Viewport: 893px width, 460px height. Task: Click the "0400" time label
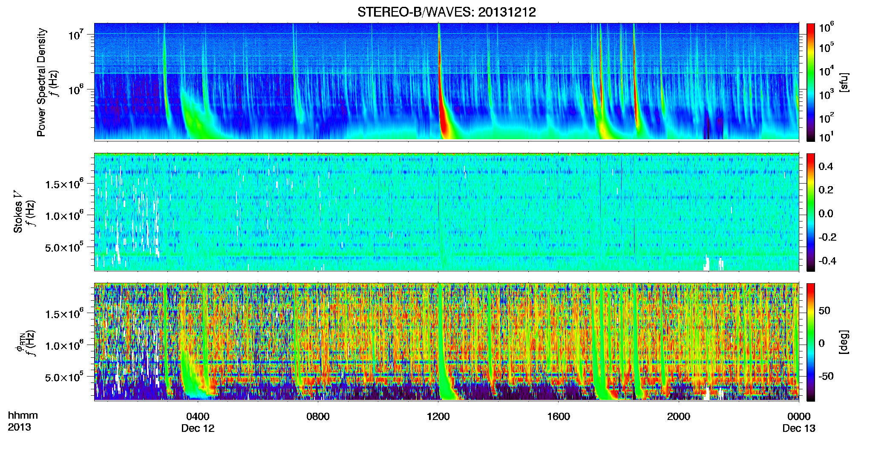point(198,417)
